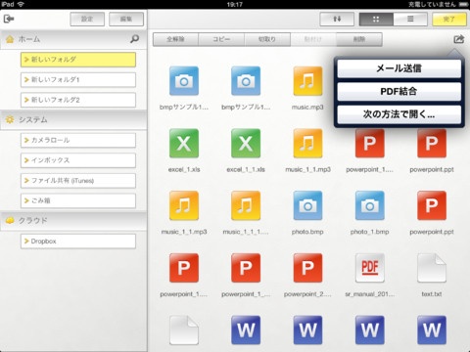Image resolution: width=470 pixels, height=352 pixels.
Task: Tap the 編集 edit button
Action: [x=126, y=20]
